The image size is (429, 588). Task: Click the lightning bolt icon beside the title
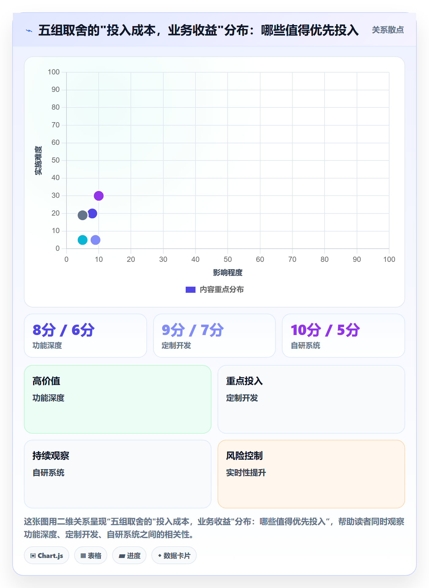[29, 31]
